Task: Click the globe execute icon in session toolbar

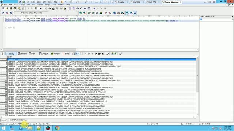Action: 80,13
